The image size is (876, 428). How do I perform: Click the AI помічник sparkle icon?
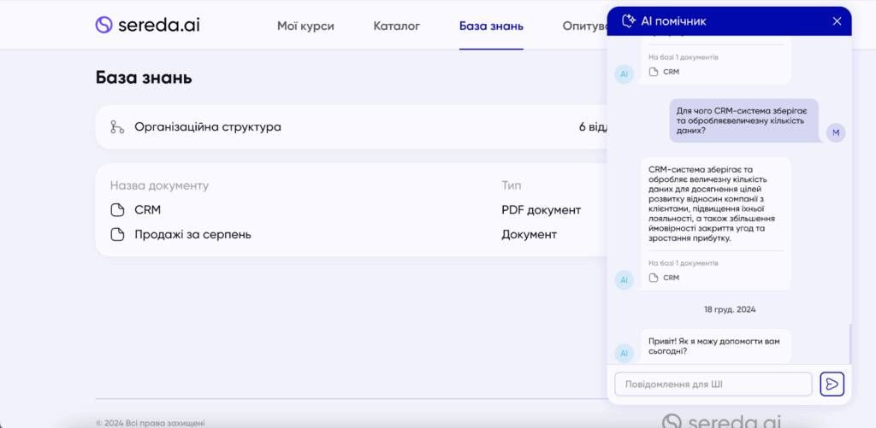click(629, 21)
